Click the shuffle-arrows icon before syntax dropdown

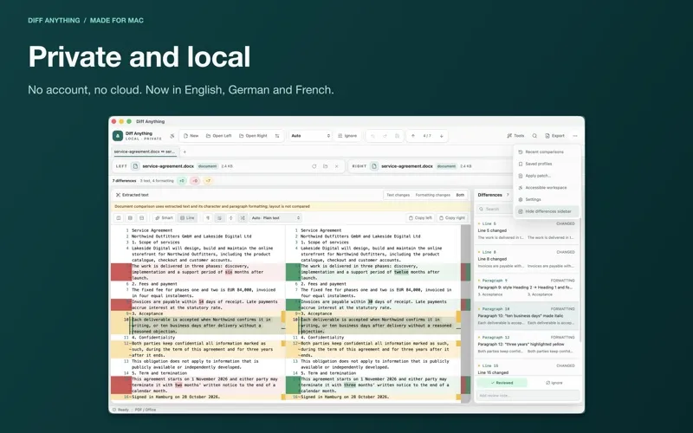pos(243,218)
